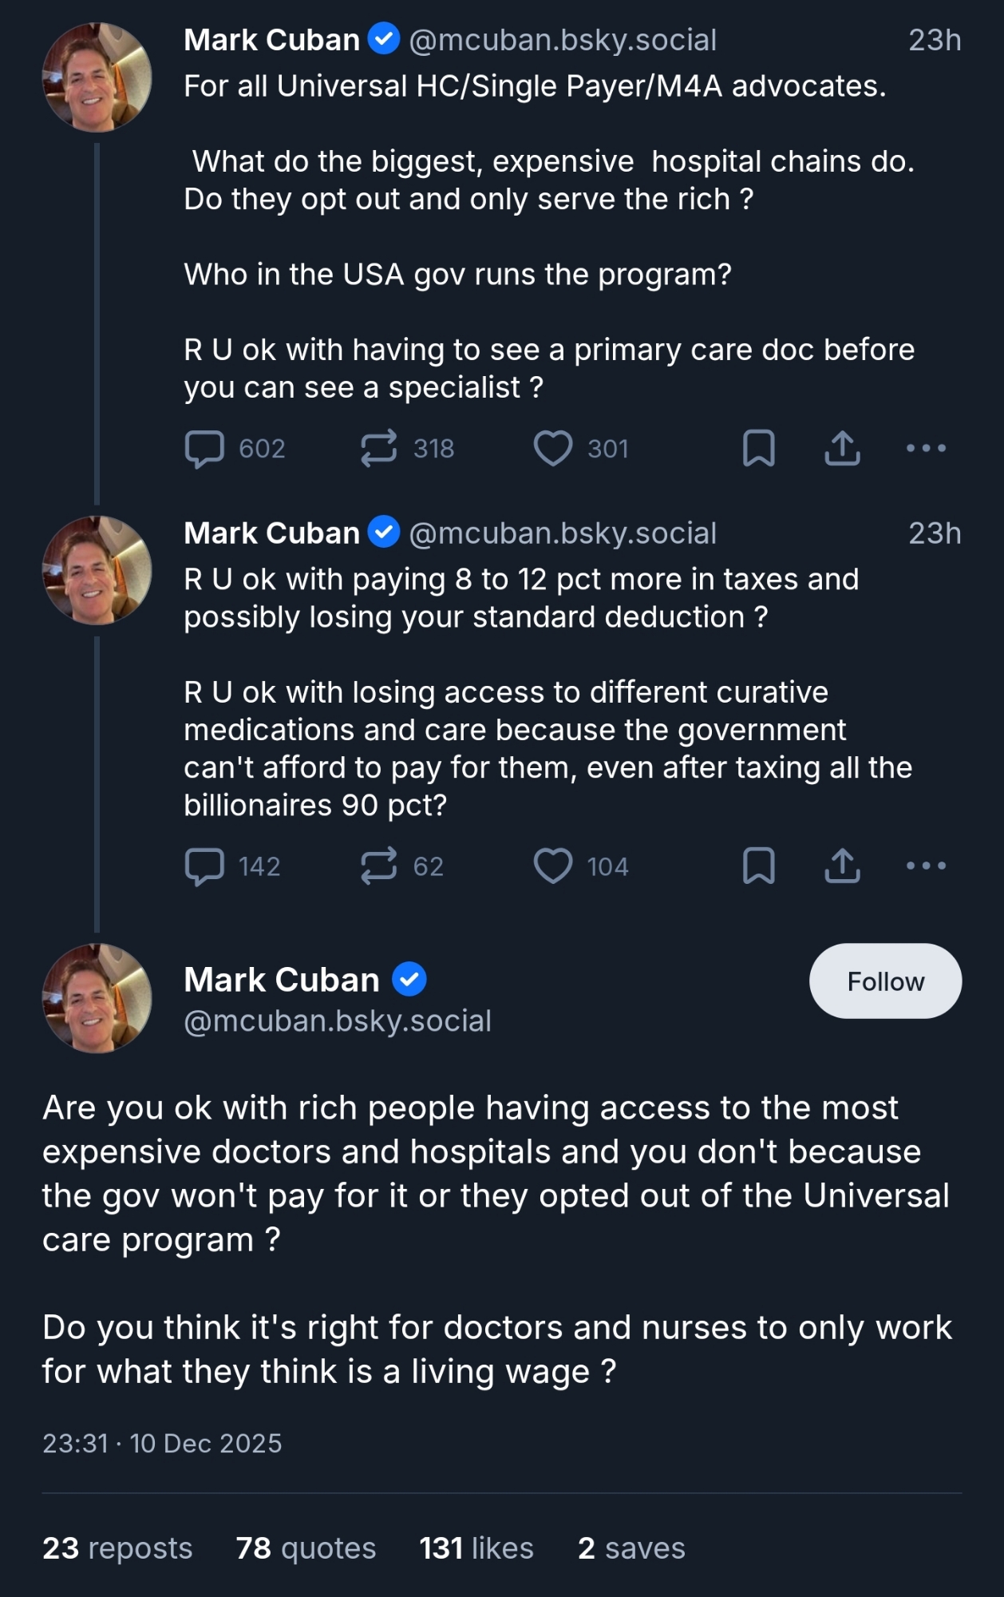1004x1597 pixels.
Task: Click Mark Cuban's name on second post
Action: [271, 533]
